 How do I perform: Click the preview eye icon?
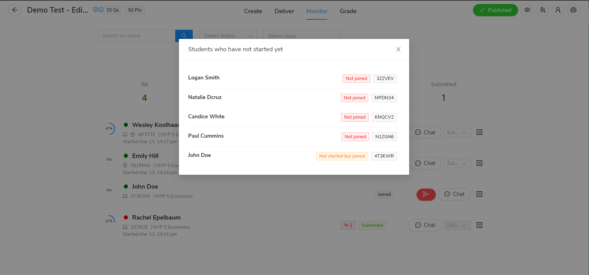pos(527,10)
